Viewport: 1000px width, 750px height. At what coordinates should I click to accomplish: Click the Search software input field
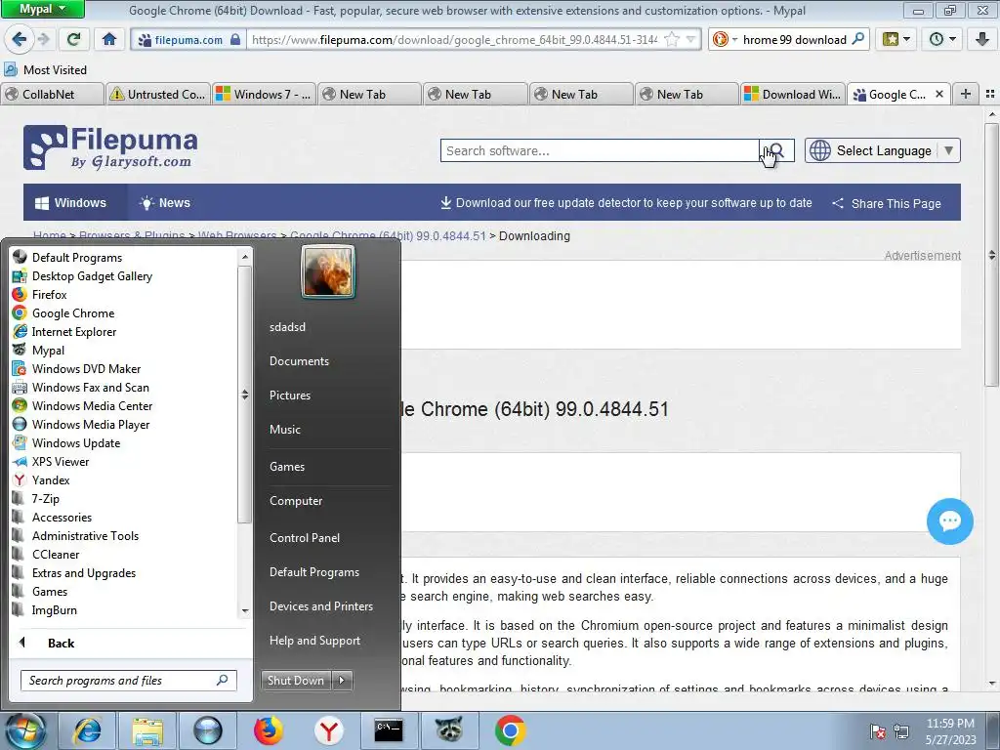[600, 150]
